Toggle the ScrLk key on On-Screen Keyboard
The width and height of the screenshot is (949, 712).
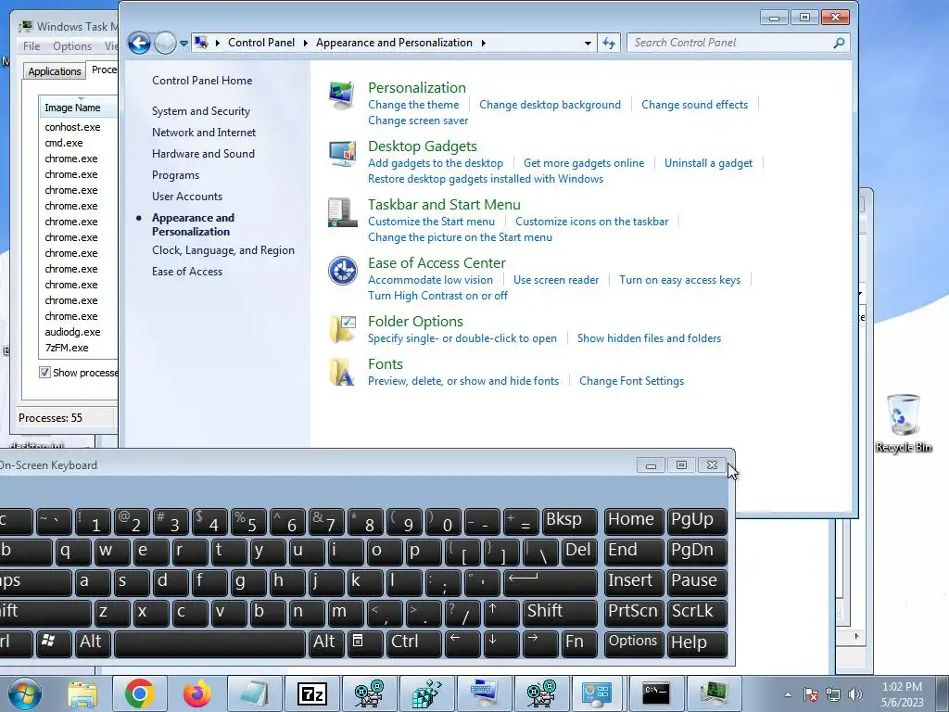point(697,612)
